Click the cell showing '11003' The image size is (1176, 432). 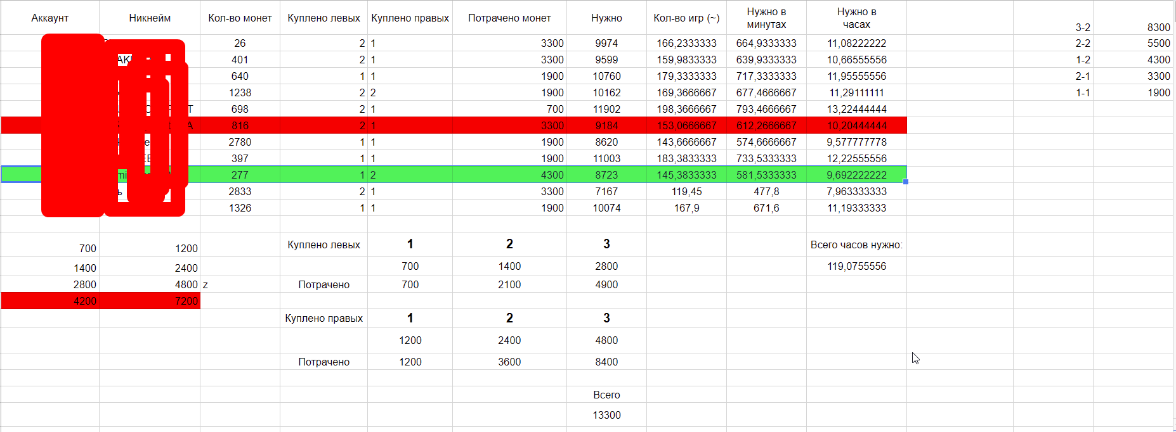pos(606,158)
